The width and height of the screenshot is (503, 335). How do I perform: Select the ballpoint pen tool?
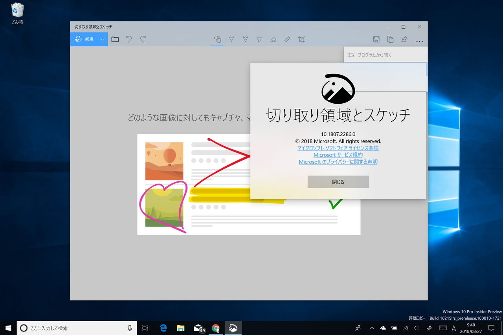click(x=231, y=39)
